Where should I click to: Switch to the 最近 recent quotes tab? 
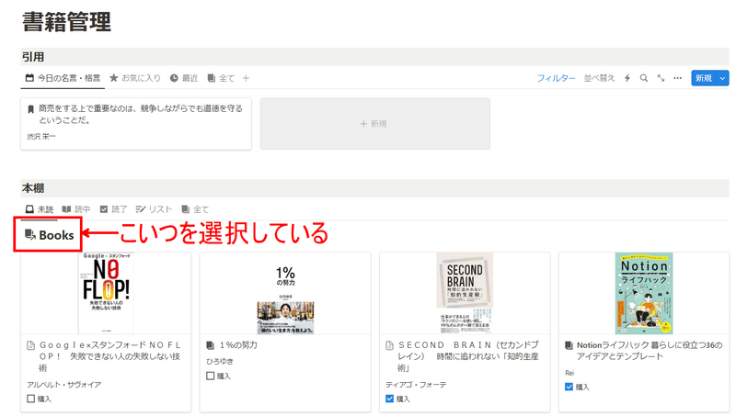(184, 78)
